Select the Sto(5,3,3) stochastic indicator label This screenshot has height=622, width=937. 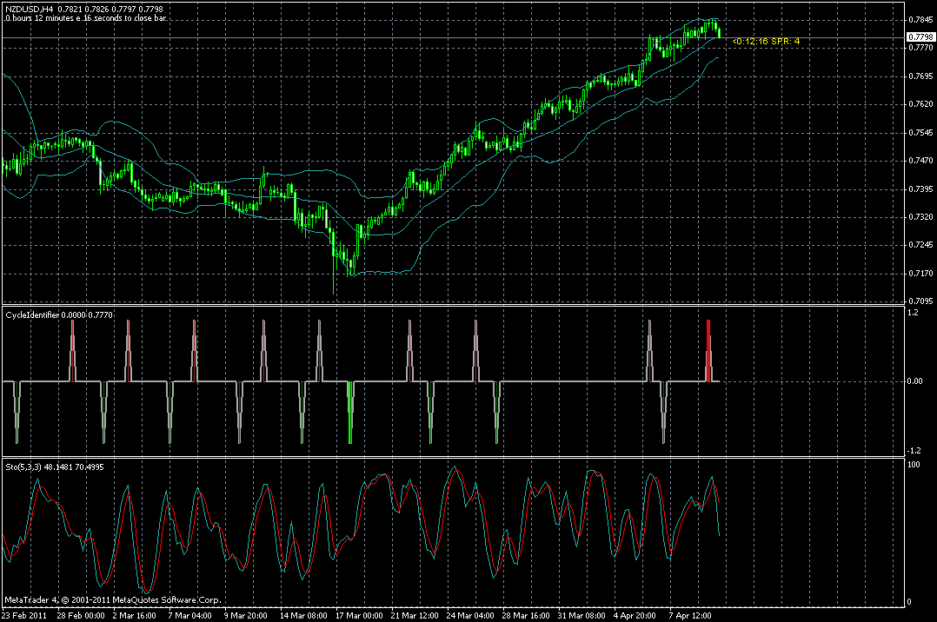click(x=55, y=467)
